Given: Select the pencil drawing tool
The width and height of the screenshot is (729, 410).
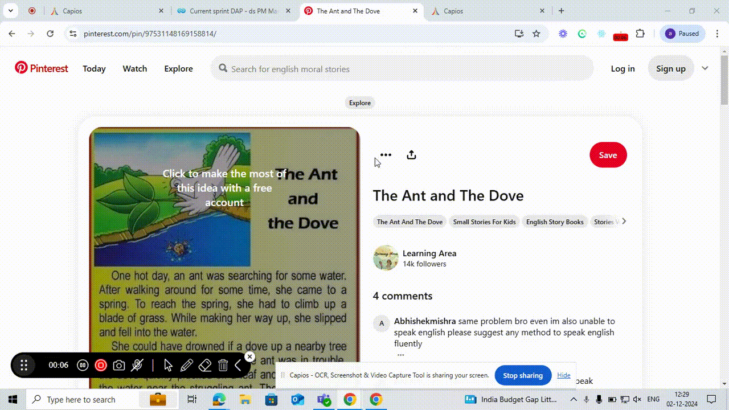Looking at the screenshot, I should [186, 365].
